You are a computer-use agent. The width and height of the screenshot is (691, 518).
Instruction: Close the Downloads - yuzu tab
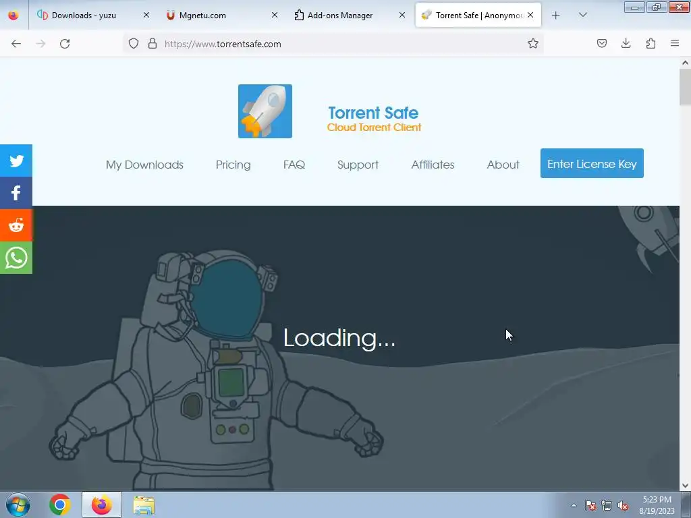pyautogui.click(x=146, y=16)
